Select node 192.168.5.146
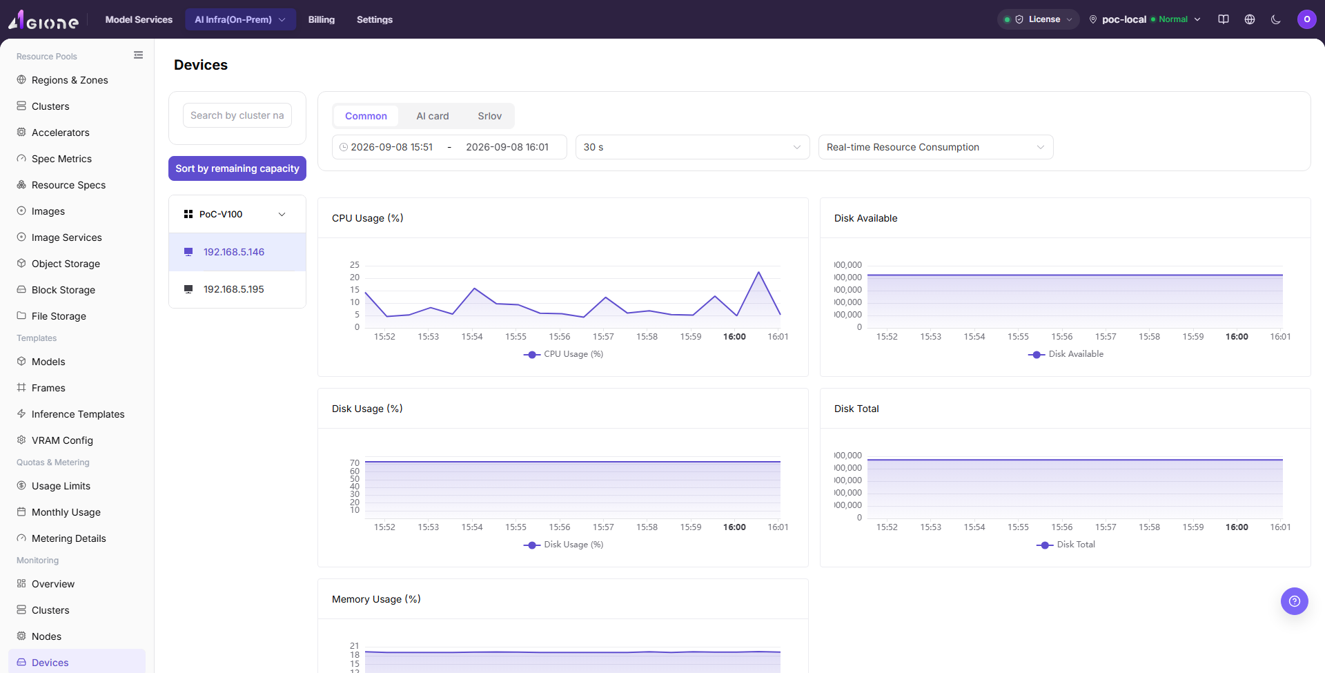The width and height of the screenshot is (1325, 673). pos(237,252)
